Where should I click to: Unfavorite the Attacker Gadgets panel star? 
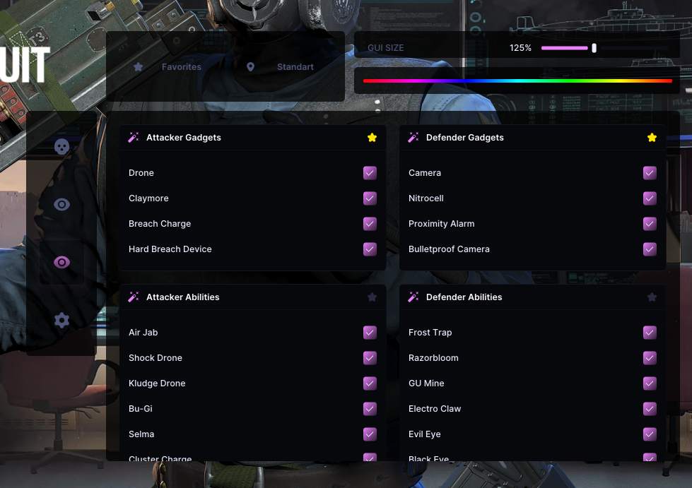click(372, 138)
